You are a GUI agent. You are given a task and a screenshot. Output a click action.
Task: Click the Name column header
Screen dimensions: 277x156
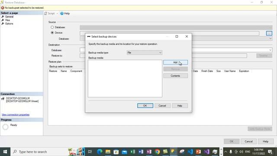pyautogui.click(x=64, y=71)
